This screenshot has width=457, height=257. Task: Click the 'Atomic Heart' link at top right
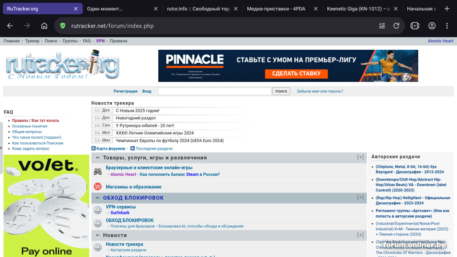[440, 41]
